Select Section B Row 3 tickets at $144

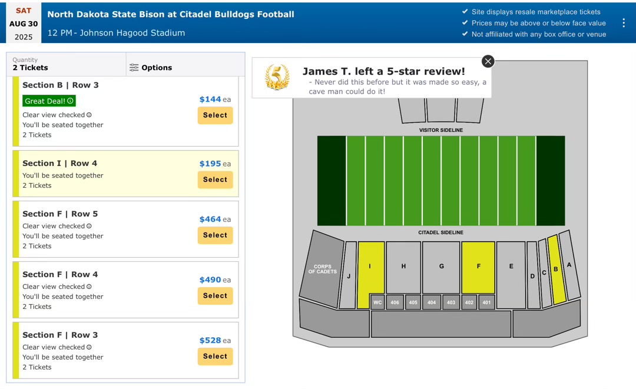click(215, 115)
